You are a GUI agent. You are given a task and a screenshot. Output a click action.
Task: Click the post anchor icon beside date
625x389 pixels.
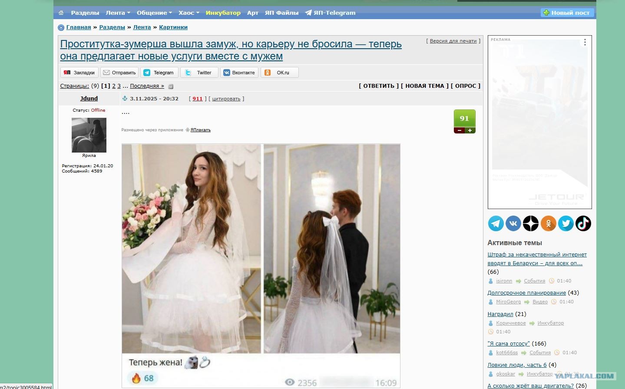pyautogui.click(x=125, y=99)
